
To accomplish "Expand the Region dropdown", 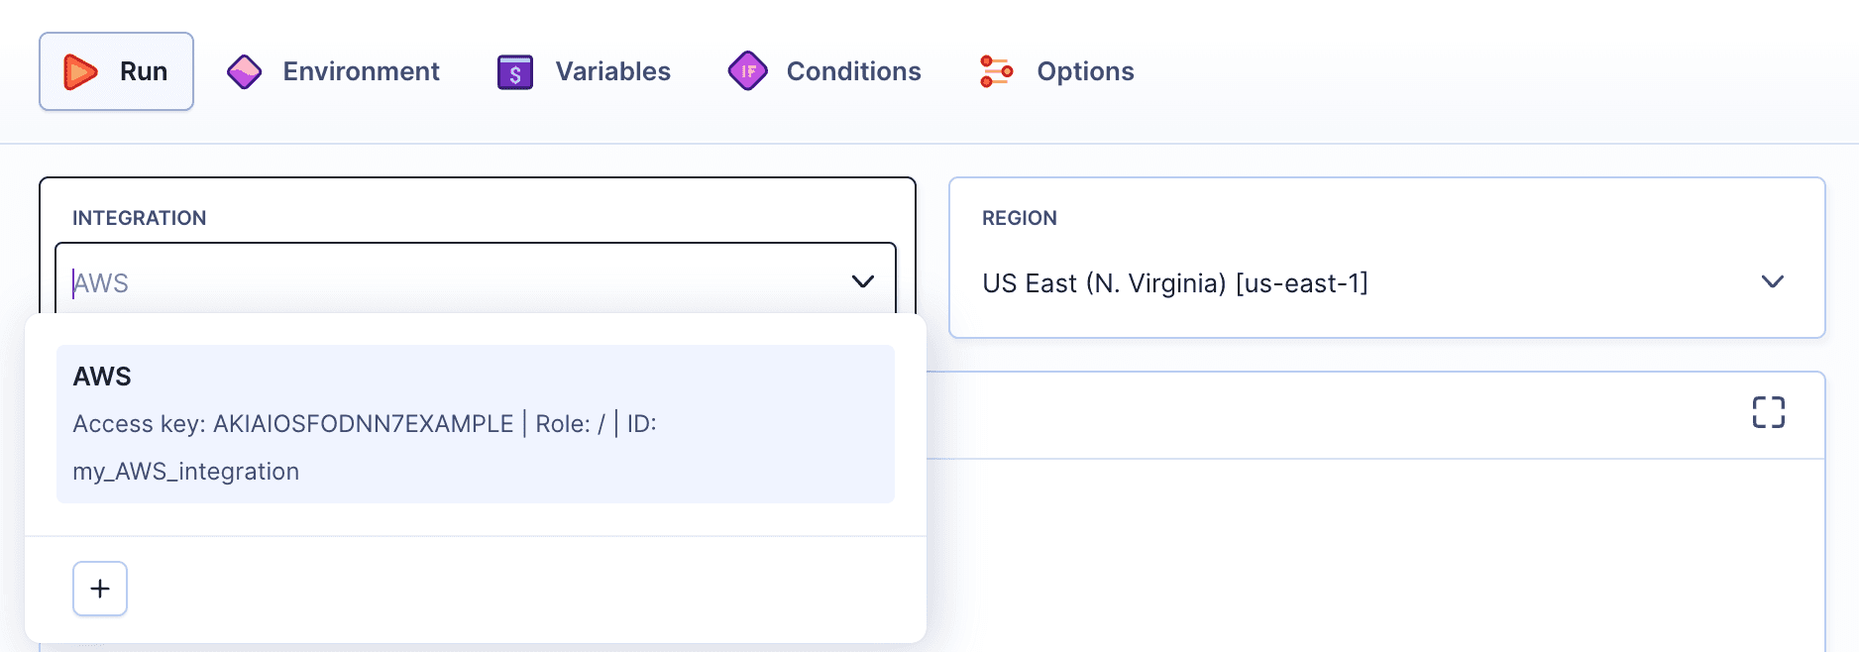I will 1773,282.
